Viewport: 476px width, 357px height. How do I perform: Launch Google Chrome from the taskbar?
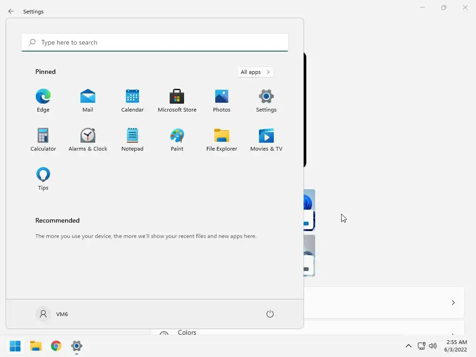(56, 346)
